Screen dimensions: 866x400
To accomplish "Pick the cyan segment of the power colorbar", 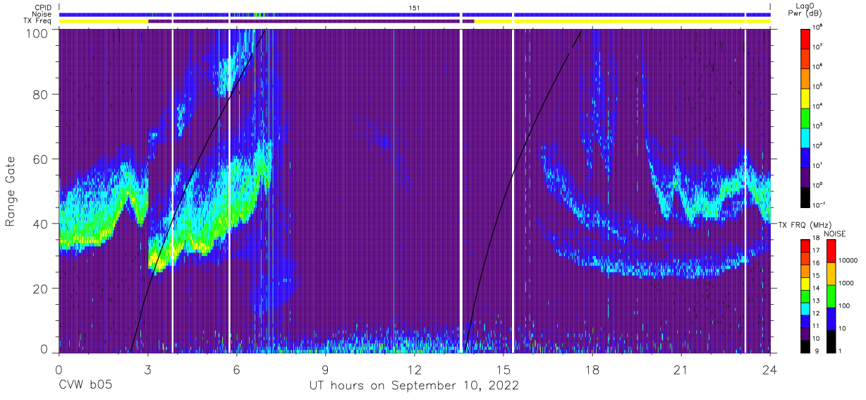I will point(806,136).
